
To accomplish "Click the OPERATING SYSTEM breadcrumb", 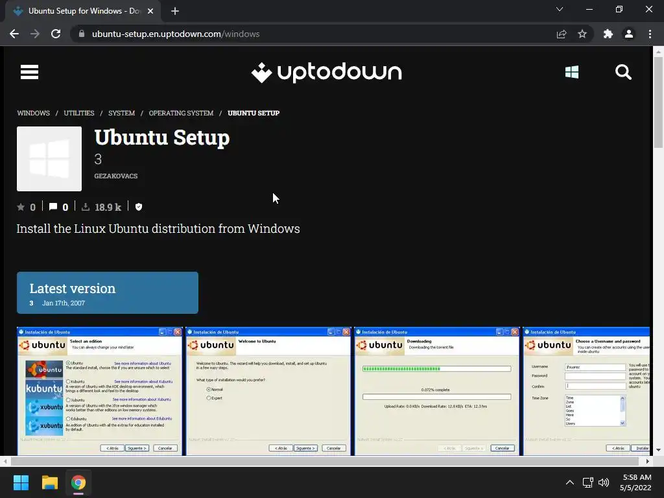I will (x=182, y=113).
